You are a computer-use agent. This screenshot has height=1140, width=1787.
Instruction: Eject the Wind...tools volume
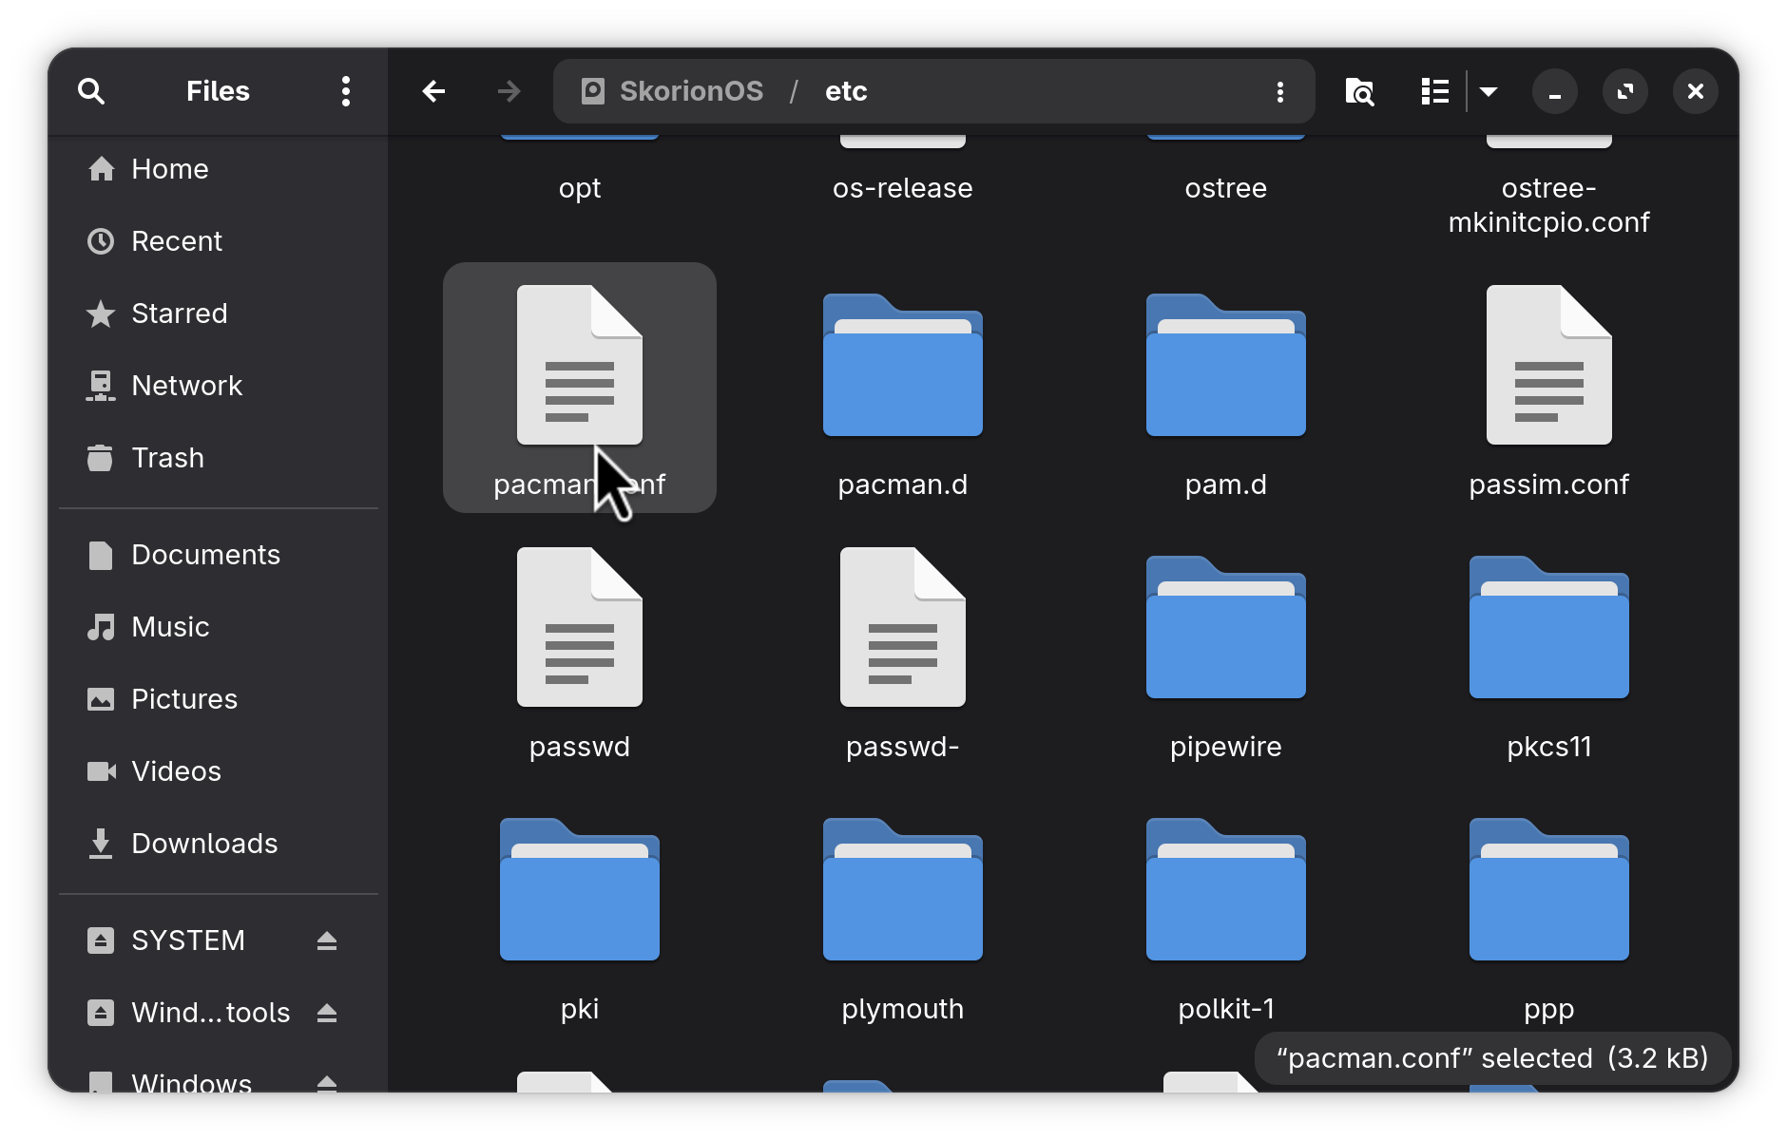tap(327, 1013)
